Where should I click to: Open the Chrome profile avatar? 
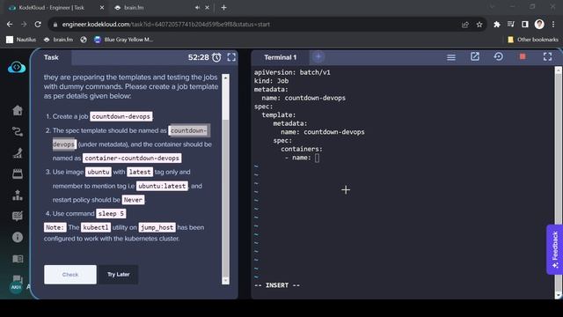[x=539, y=24]
